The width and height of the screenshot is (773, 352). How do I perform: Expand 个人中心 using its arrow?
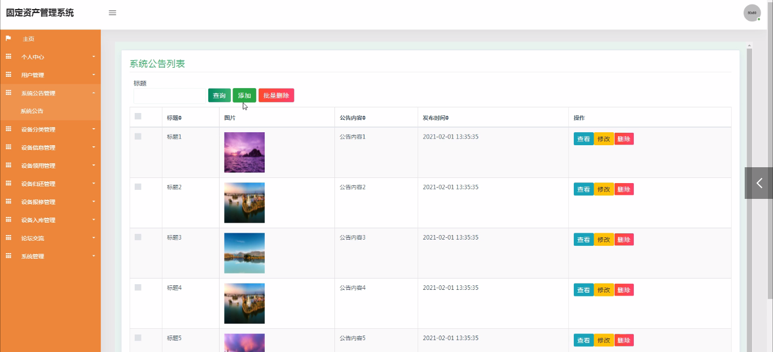94,57
